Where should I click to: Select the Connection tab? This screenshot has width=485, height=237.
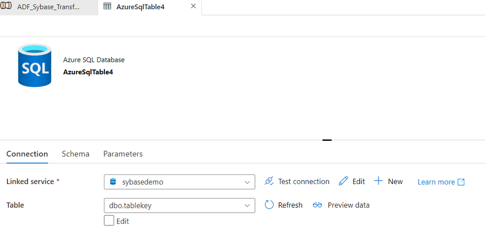click(x=27, y=153)
